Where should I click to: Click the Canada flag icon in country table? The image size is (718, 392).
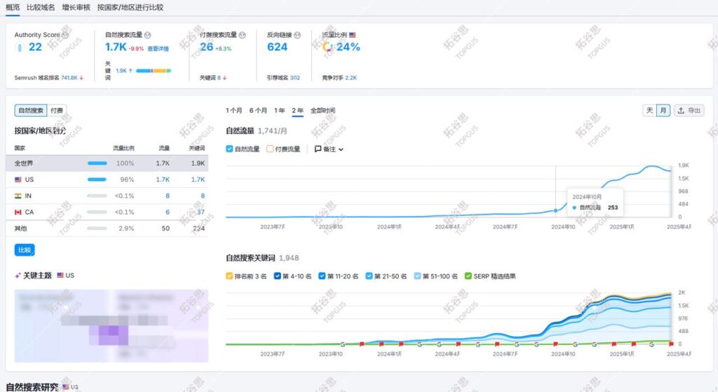18,212
